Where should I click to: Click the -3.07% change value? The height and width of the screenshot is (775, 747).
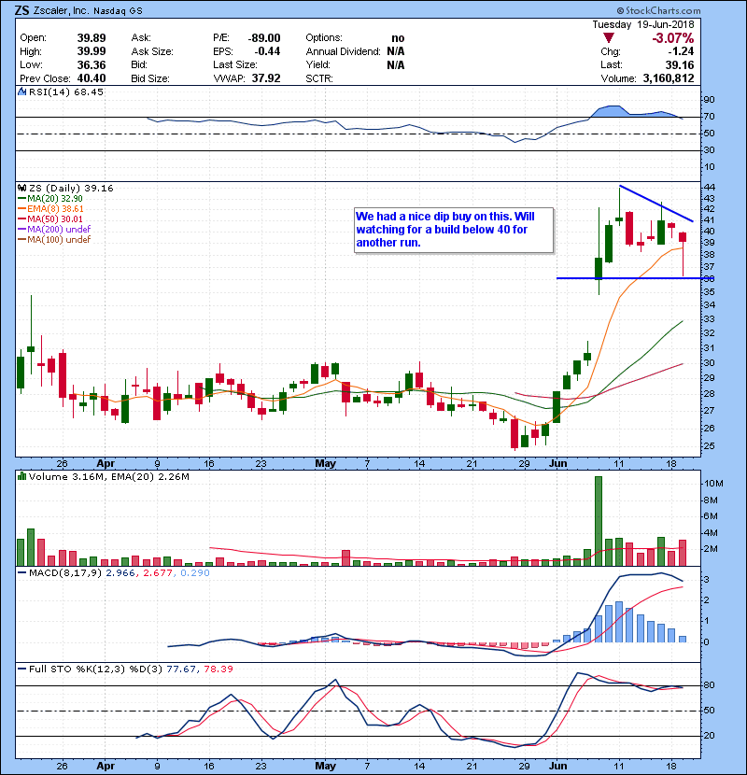(x=672, y=38)
